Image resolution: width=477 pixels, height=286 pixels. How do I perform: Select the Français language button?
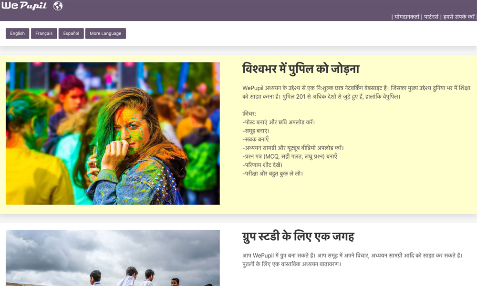44,33
